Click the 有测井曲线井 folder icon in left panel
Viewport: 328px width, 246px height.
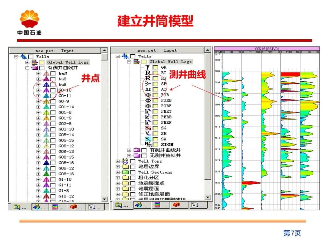35,68
